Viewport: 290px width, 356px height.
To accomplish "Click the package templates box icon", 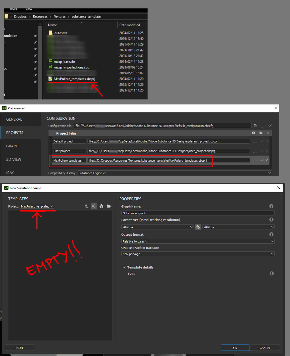I will (x=101, y=206).
